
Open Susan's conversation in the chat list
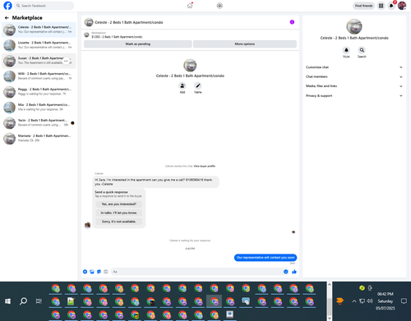tap(39, 61)
